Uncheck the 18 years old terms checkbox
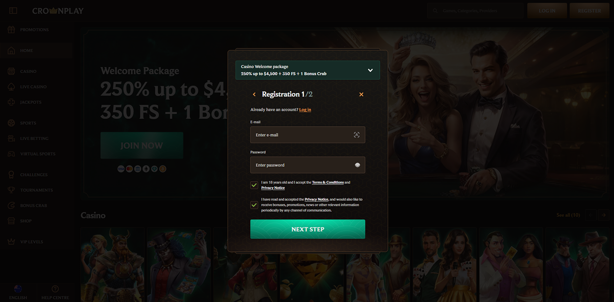Screen dimensions: 614x302 (x=254, y=185)
